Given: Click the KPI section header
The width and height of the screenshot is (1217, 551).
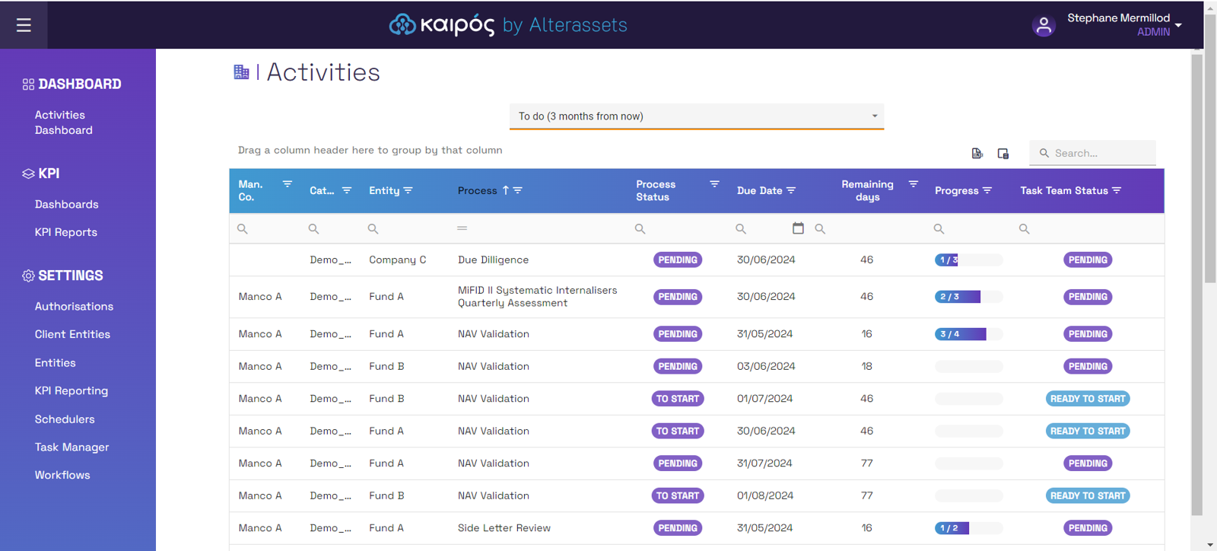Looking at the screenshot, I should pyautogui.click(x=41, y=174).
